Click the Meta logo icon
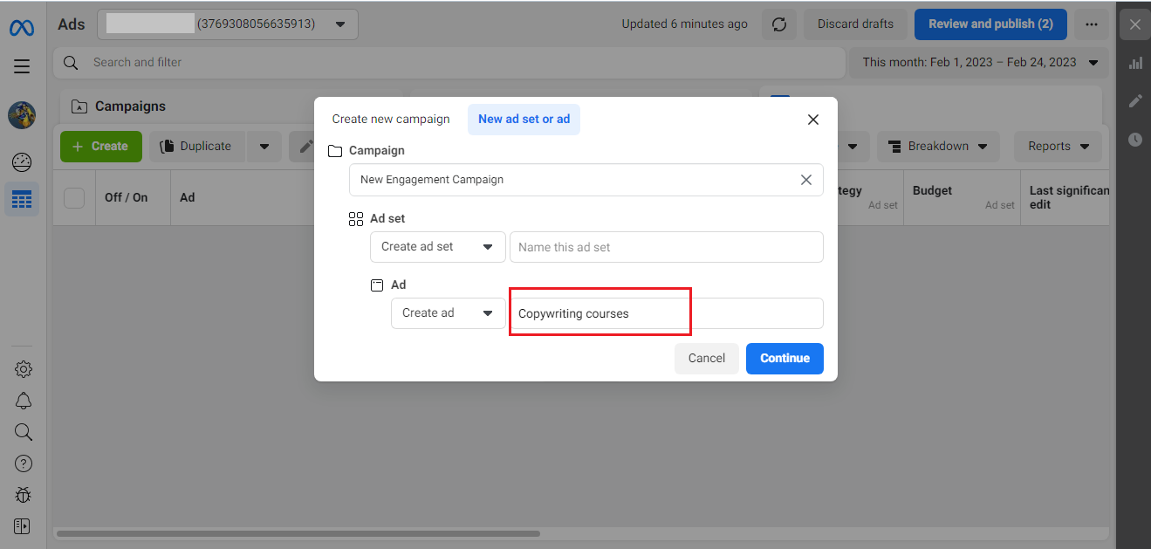This screenshot has height=549, width=1151. (x=22, y=28)
